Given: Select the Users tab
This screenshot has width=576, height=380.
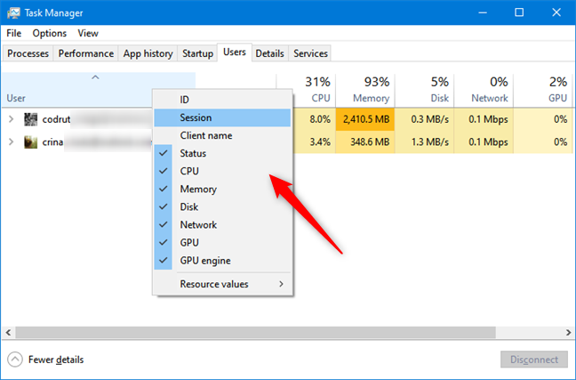Looking at the screenshot, I should point(235,53).
